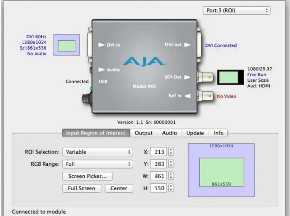Click the X coordinate stepper arrows
Screen dimensions: 290x216
click(171, 152)
